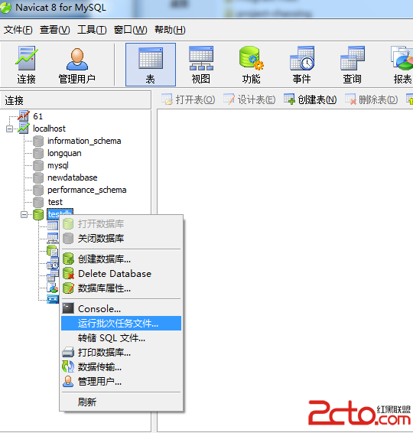Open the 查询 (Query) toolbar item
The width and height of the screenshot is (413, 433).
coord(353,65)
